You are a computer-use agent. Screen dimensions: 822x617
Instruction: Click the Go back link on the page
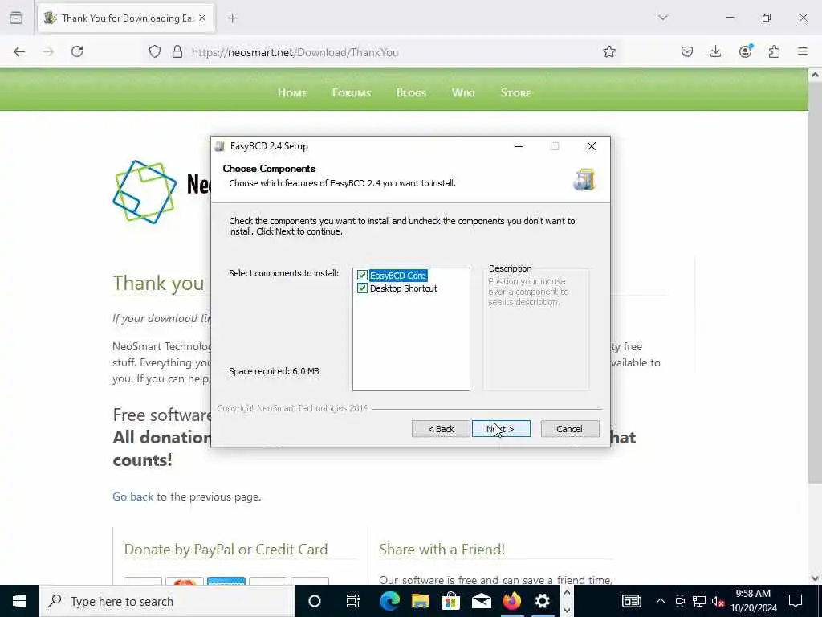[133, 496]
